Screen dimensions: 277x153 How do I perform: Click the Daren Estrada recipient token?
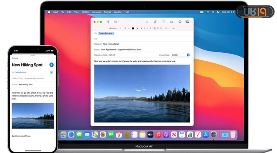(x=106, y=33)
